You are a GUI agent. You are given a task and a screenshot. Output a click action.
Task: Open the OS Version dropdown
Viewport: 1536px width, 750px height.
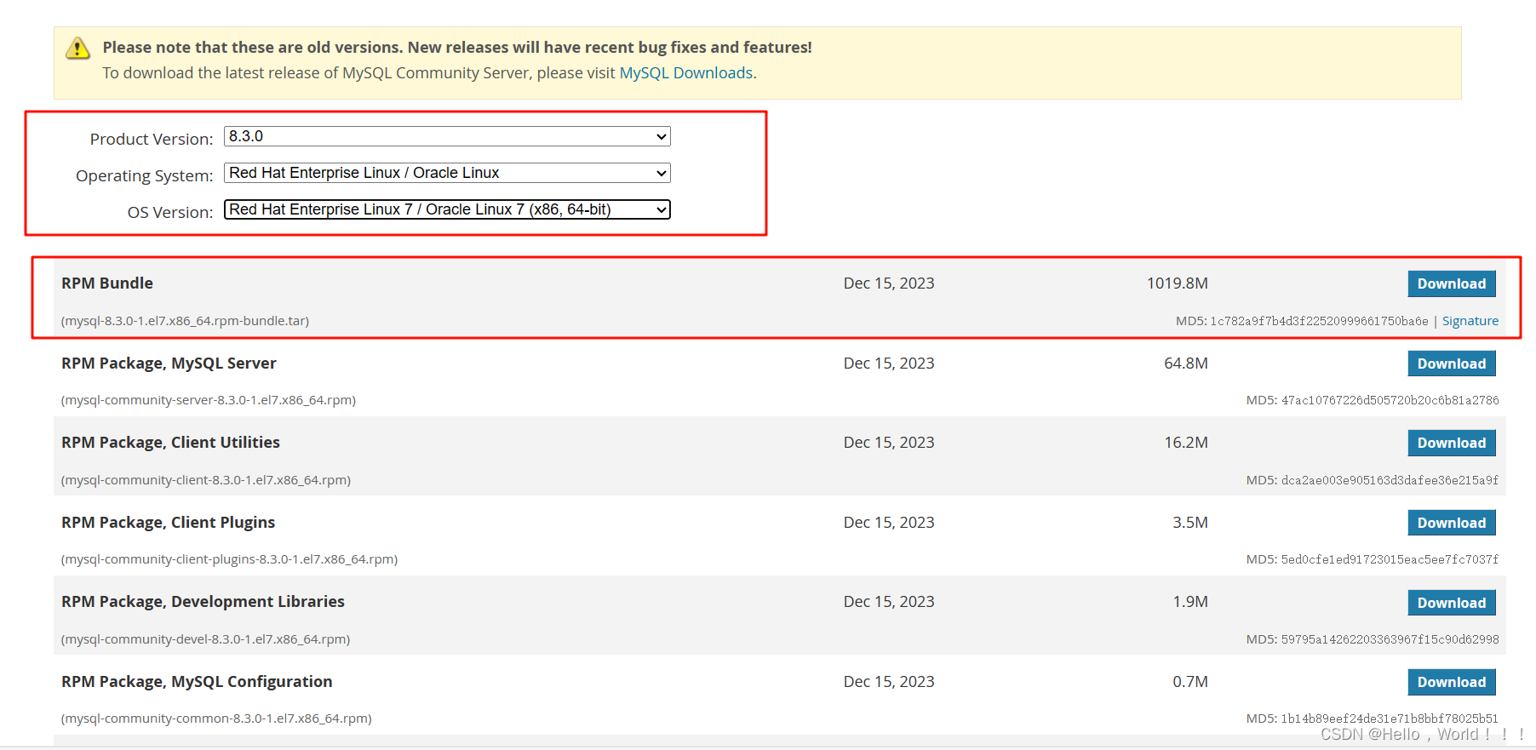pyautogui.click(x=447, y=209)
